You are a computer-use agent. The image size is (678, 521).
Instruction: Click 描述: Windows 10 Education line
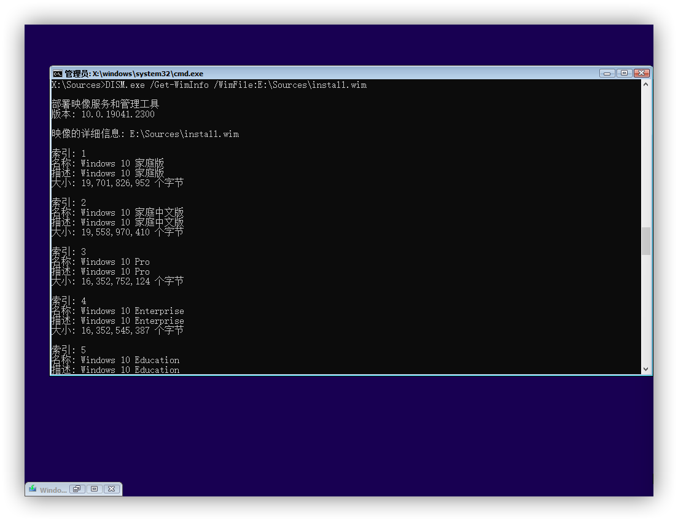[x=115, y=369]
